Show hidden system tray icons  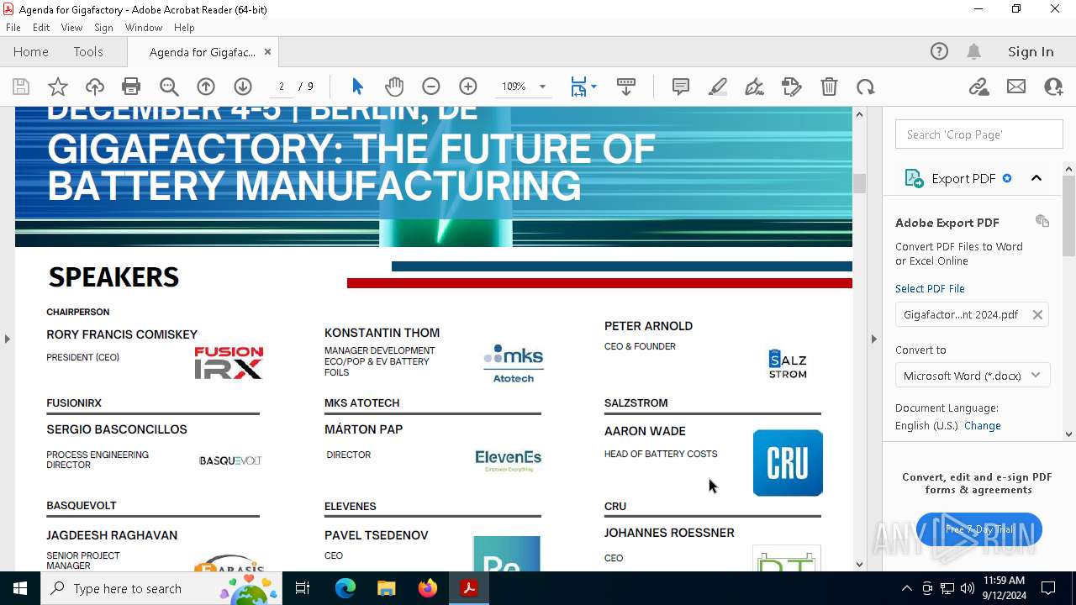906,588
